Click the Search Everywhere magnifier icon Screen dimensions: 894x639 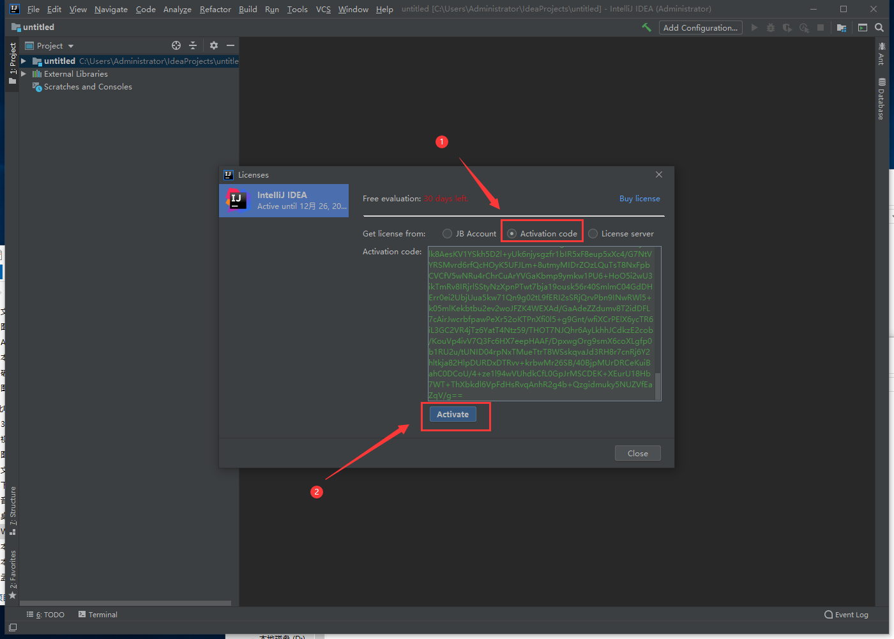click(x=879, y=27)
